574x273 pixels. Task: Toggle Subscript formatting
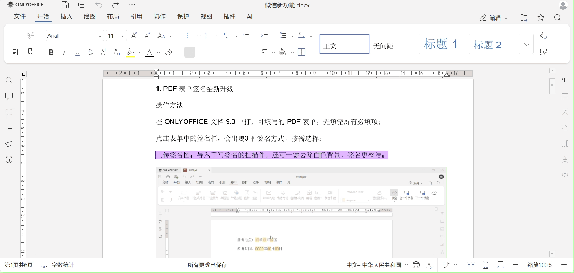pyautogui.click(x=117, y=52)
